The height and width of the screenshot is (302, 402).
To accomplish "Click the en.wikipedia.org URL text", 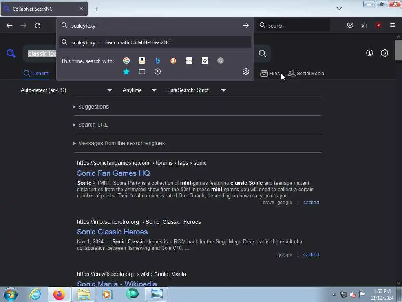I will tap(105, 274).
